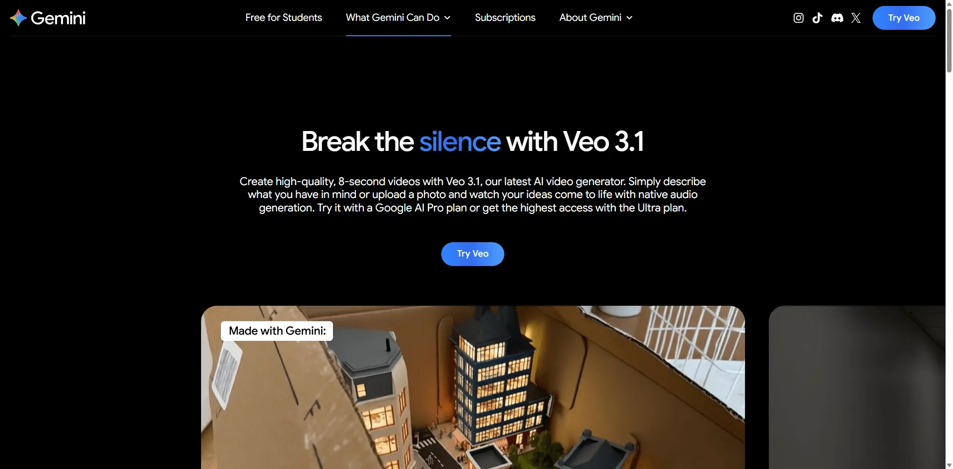Select the miniature city video thumbnail
This screenshot has width=953, height=469.
pos(473,388)
